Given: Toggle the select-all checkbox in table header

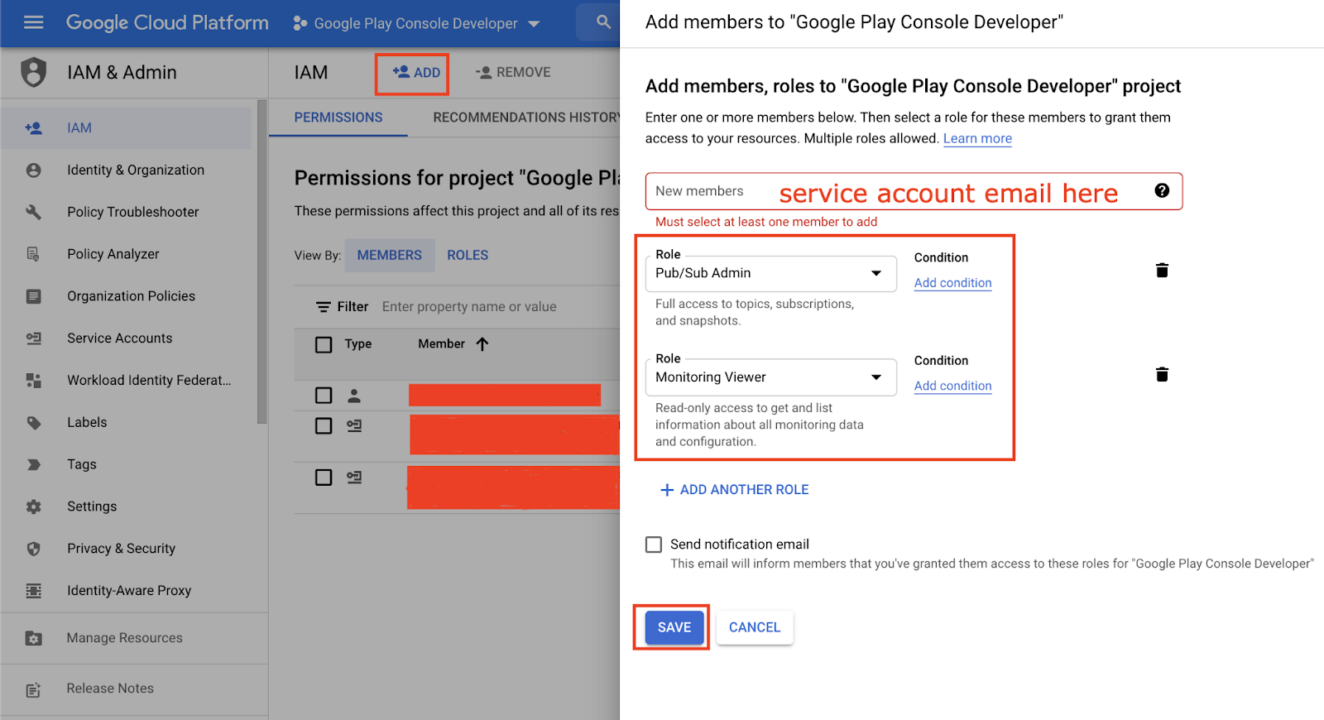Looking at the screenshot, I should [324, 344].
